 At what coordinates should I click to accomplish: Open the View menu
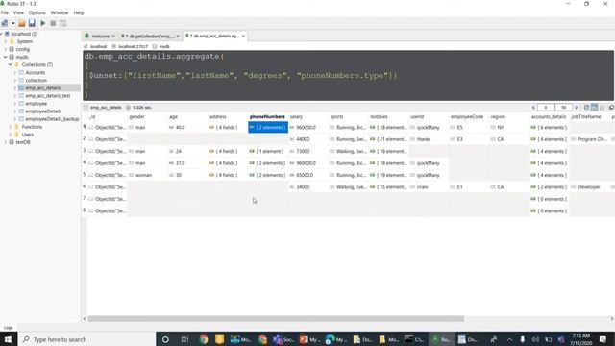18,12
